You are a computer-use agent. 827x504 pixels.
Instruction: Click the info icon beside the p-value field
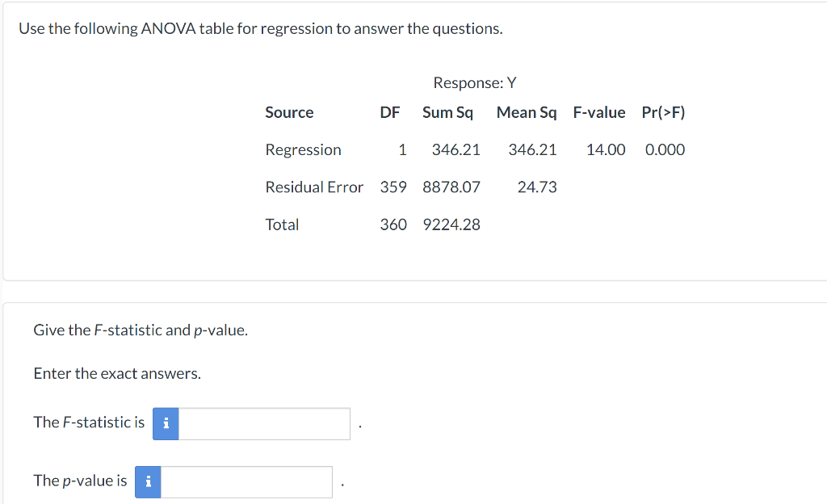point(148,481)
